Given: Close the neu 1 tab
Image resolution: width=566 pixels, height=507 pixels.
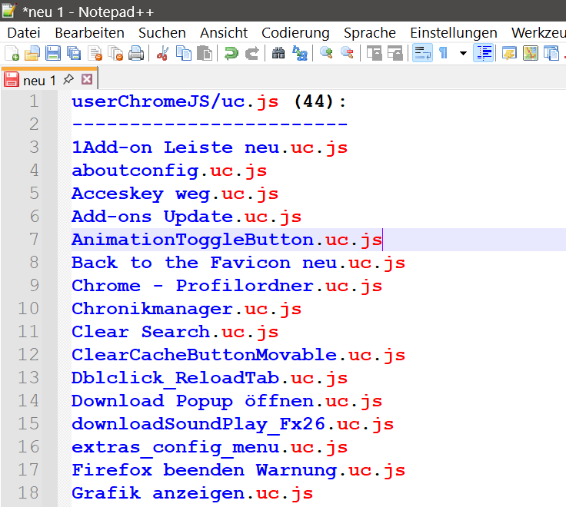Looking at the screenshot, I should (x=87, y=79).
